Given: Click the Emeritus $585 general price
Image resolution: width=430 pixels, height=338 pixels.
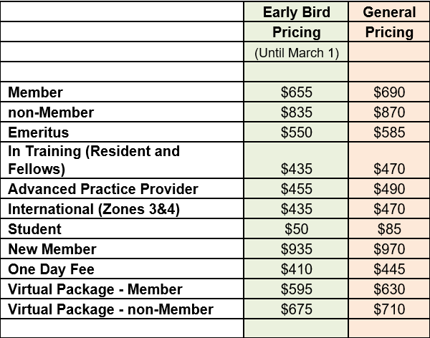Looking at the screenshot, I should [389, 132].
